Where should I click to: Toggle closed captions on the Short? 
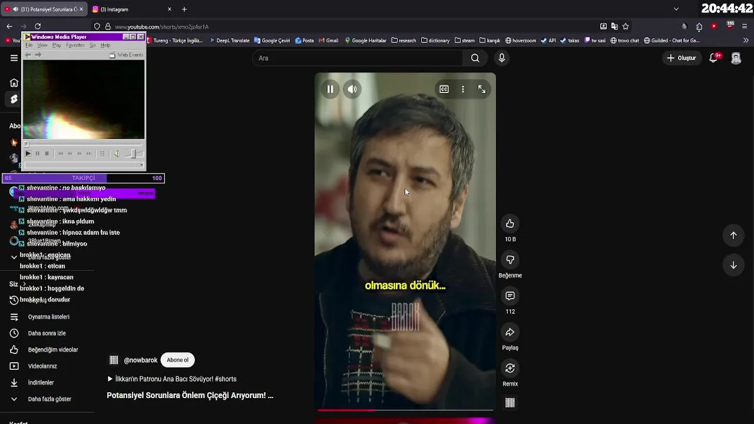coord(444,89)
